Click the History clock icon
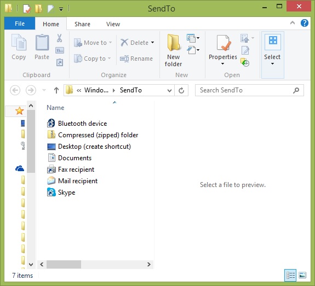 [245, 62]
